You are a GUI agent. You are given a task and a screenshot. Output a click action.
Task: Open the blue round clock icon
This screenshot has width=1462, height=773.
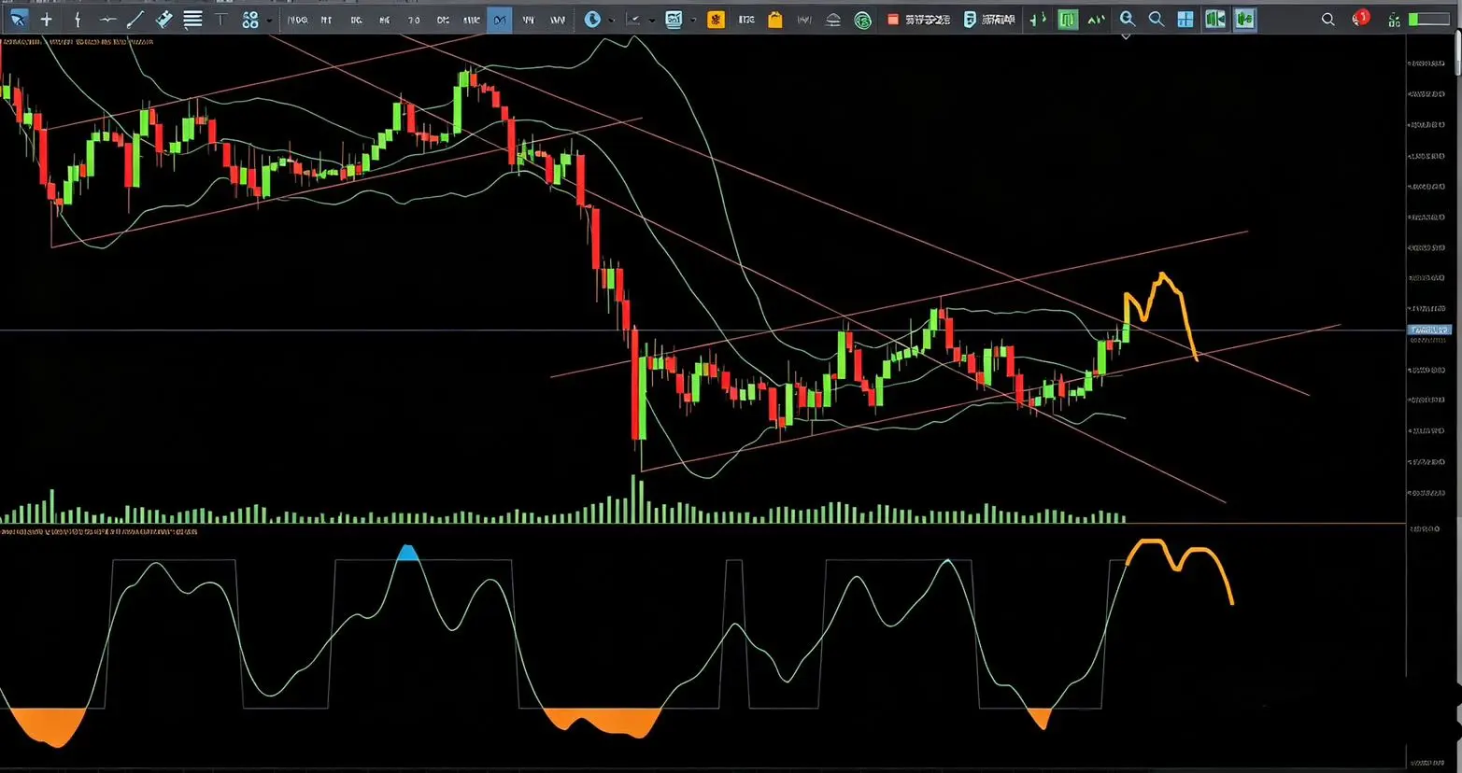(x=592, y=19)
